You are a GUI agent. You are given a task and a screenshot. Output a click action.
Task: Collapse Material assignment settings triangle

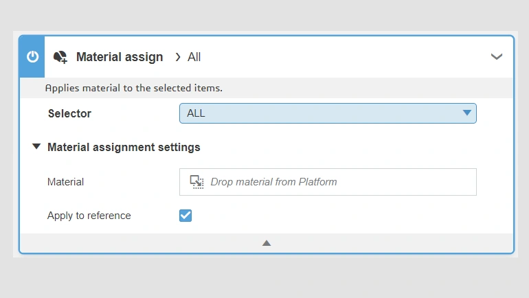(x=36, y=147)
